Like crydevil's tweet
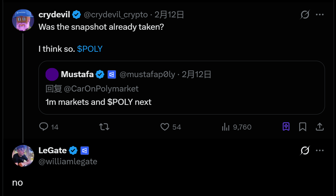Viewport: 336px width, 196px height. tap(165, 127)
